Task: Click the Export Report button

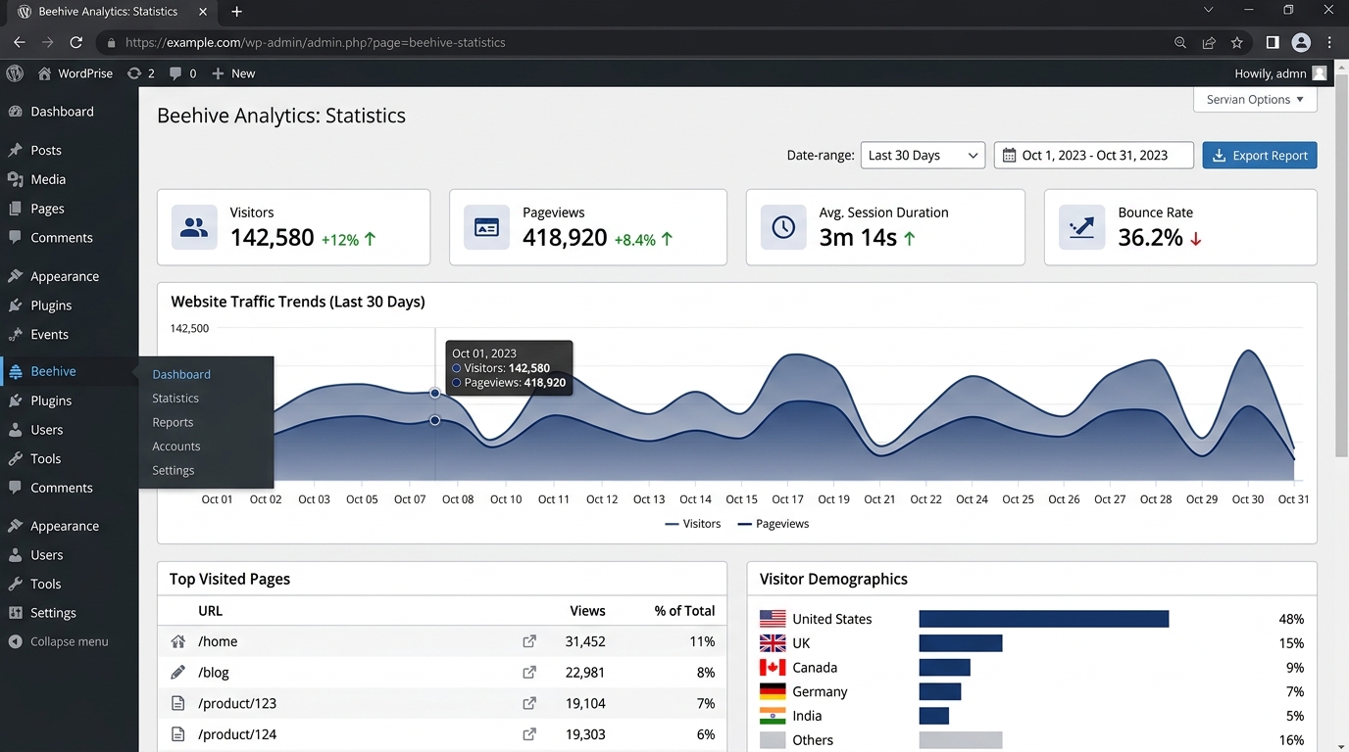Action: (1260, 155)
